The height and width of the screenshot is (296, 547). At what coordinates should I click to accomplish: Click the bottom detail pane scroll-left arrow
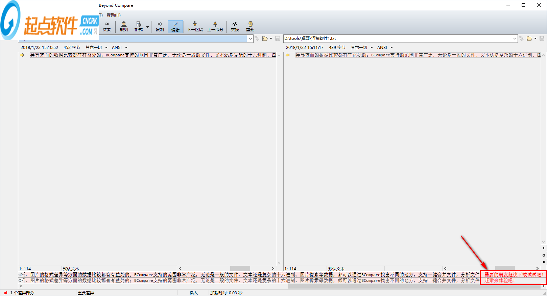(21, 286)
